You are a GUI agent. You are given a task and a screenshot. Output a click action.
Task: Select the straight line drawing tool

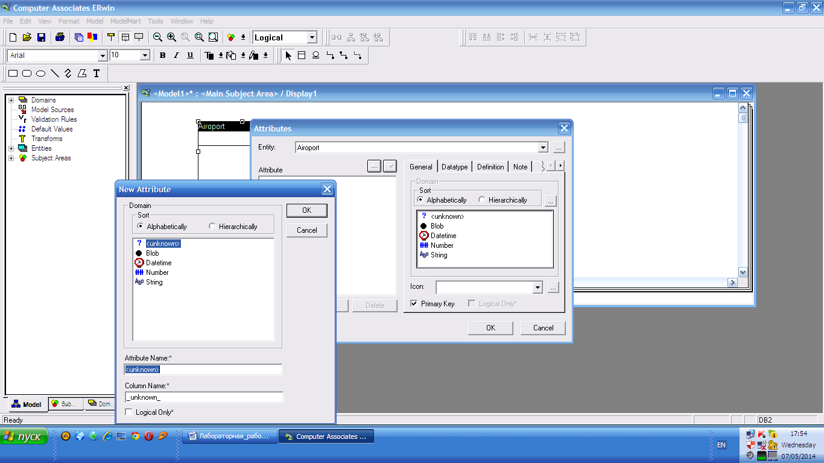55,74
